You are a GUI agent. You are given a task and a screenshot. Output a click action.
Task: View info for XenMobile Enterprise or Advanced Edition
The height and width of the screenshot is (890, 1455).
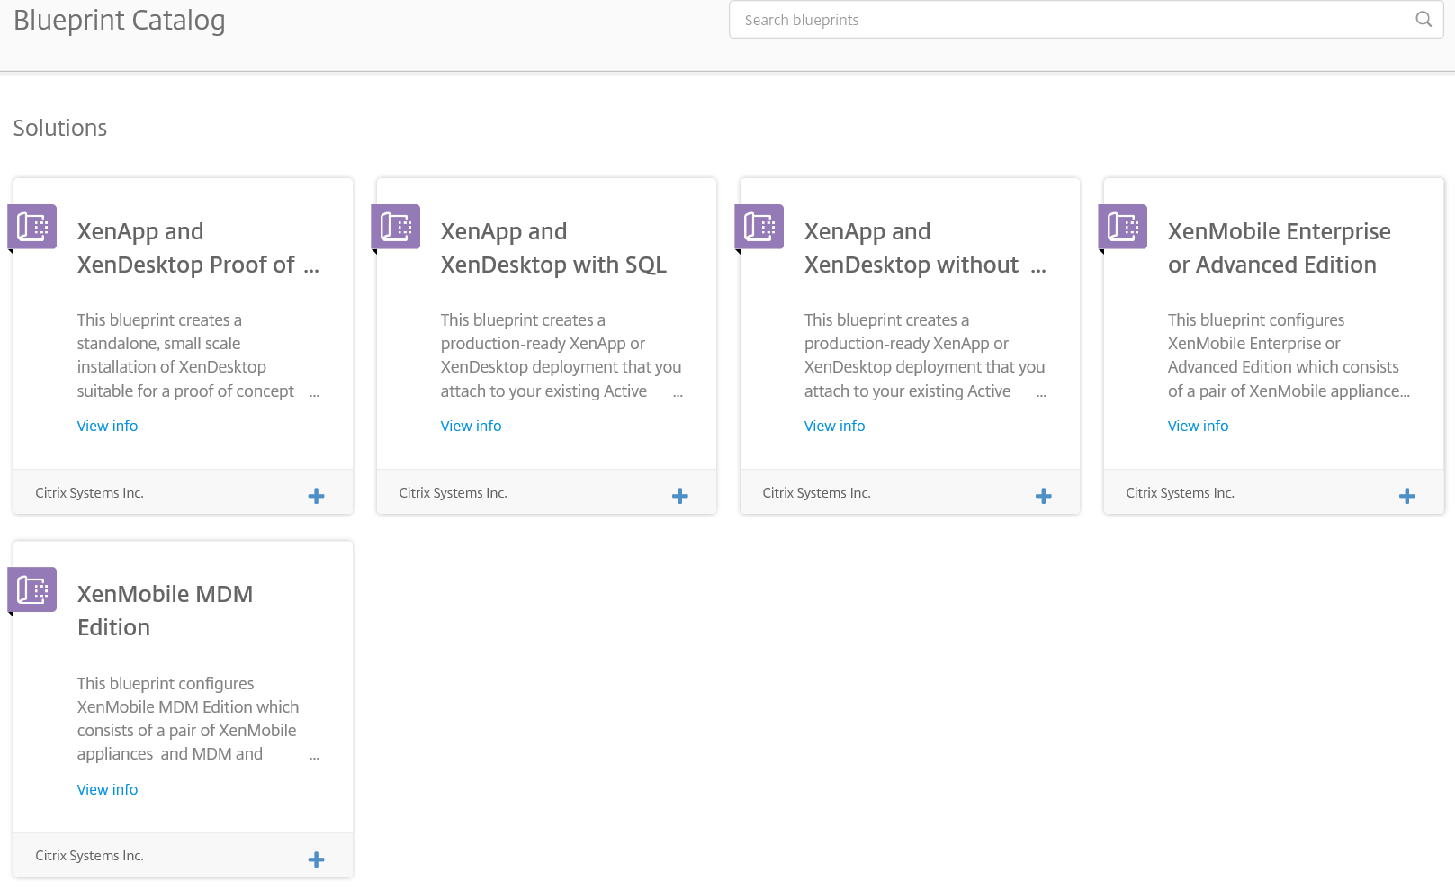click(1198, 427)
